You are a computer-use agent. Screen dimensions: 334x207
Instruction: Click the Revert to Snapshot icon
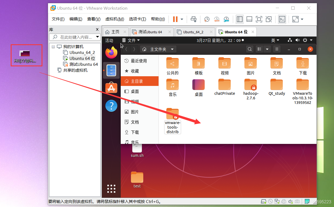216,19
